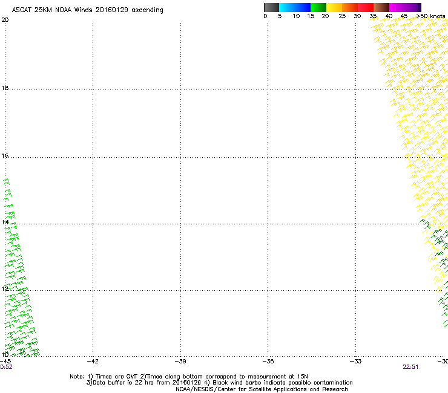The height and width of the screenshot is (393, 448).
Task: Click longitude label '-42'
Action: [x=93, y=362]
